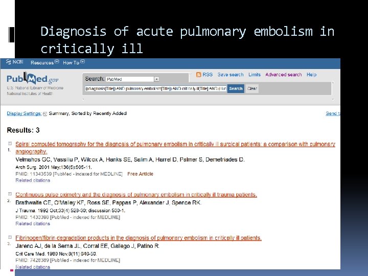Click the orange RSS feed icon

tap(198, 75)
